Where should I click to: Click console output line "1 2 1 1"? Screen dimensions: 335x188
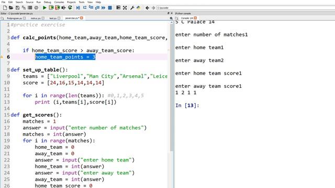coord(186,93)
